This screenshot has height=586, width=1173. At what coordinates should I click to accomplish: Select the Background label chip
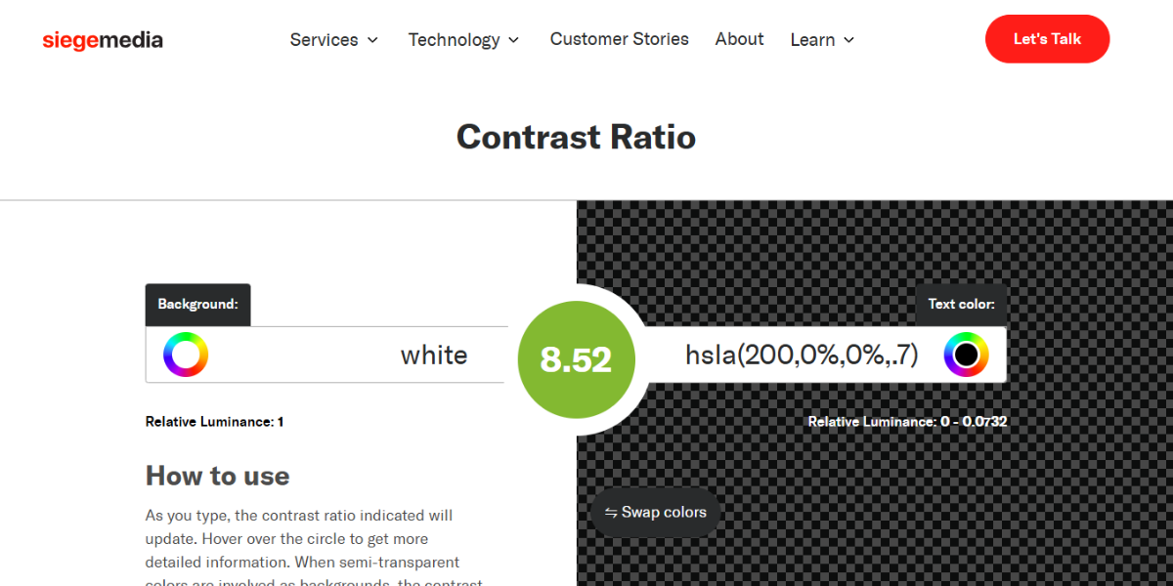(197, 304)
